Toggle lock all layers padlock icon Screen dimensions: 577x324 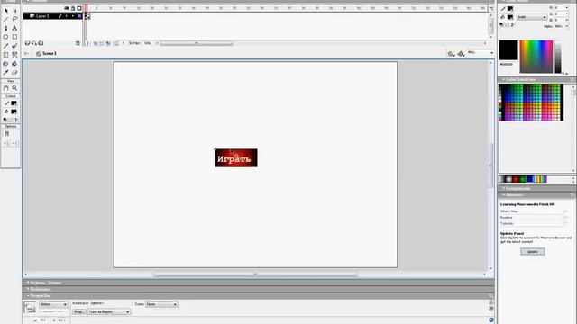(73, 8)
